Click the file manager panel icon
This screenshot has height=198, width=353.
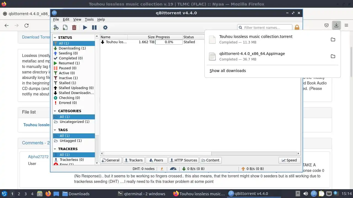click(39, 194)
